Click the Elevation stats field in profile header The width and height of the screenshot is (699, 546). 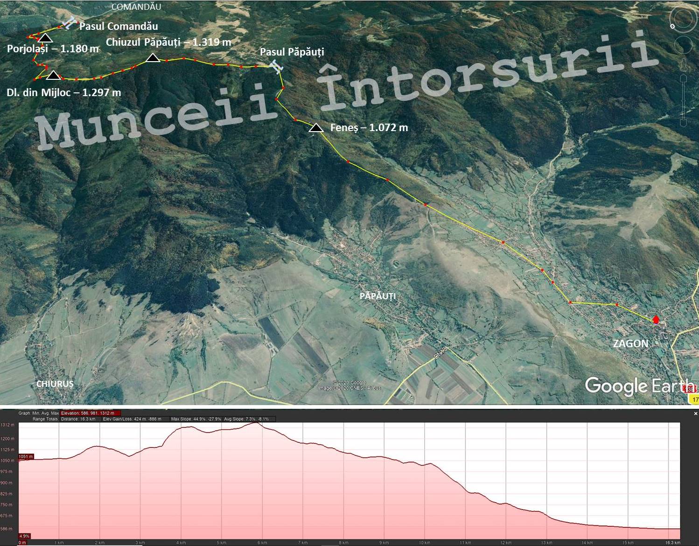point(90,413)
